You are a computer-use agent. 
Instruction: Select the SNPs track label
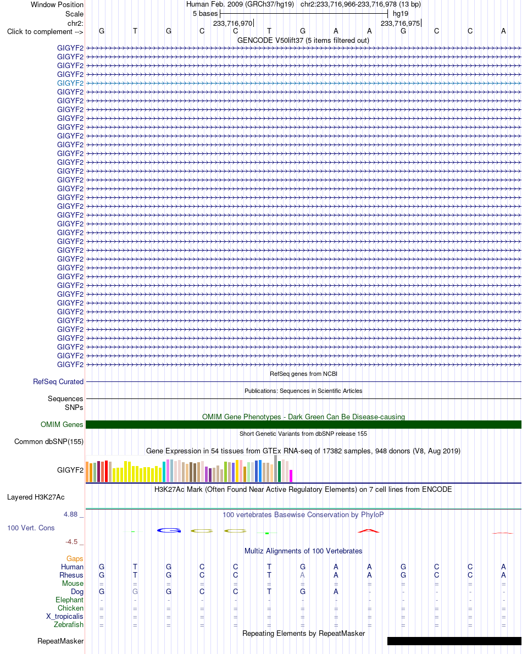tap(74, 407)
